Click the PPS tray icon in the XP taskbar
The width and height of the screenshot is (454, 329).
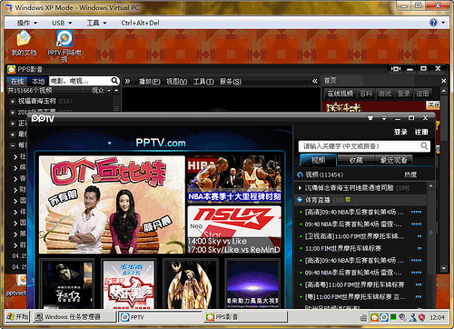374,317
